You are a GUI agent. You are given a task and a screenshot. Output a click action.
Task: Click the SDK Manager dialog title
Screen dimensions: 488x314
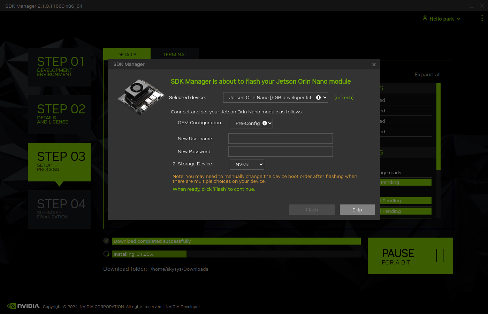tap(129, 65)
